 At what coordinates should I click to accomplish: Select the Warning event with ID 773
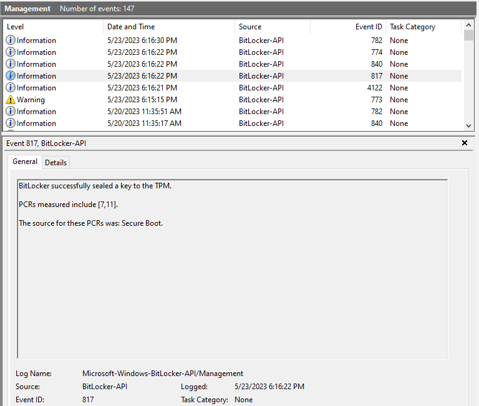(x=233, y=100)
